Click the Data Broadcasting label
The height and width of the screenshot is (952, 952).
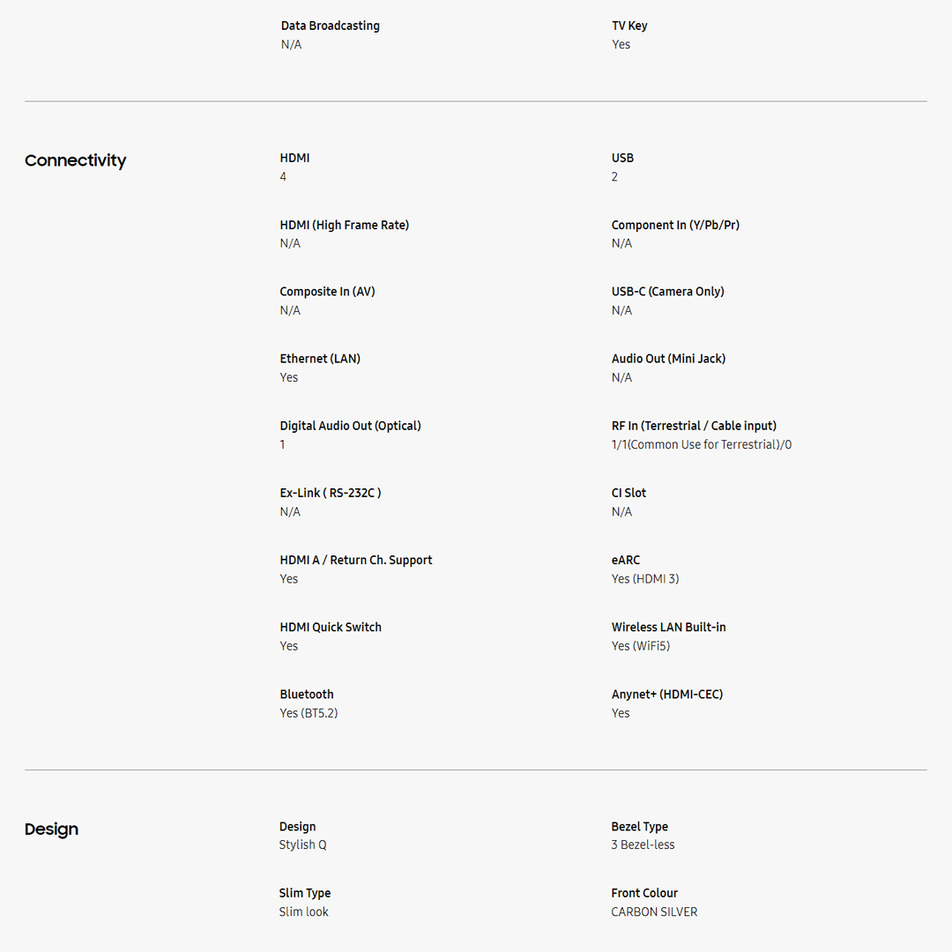(x=330, y=26)
